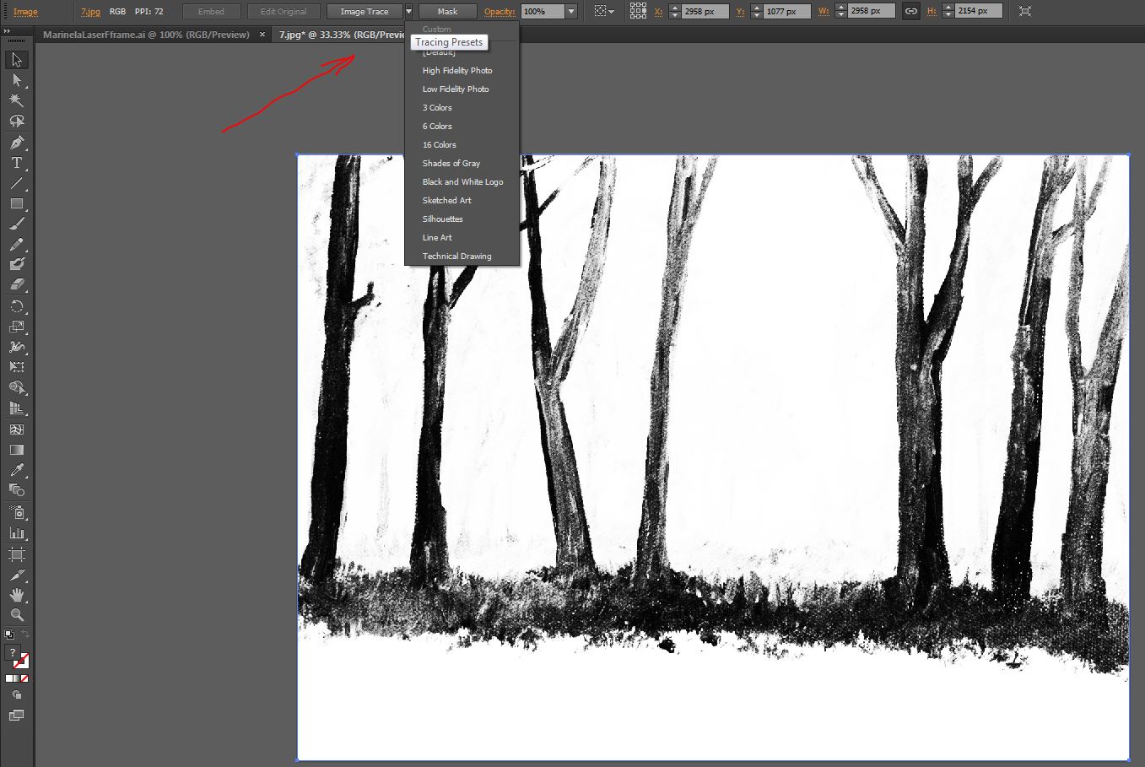Select the Selection tool (black arrow)
Image resolution: width=1145 pixels, height=767 pixels.
(17, 60)
